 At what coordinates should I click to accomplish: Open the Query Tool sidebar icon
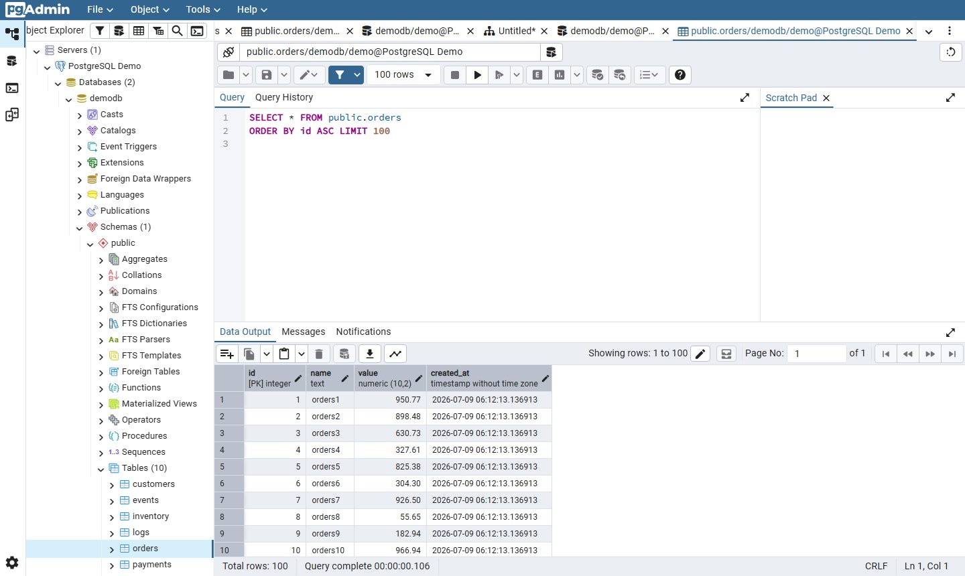(x=12, y=61)
